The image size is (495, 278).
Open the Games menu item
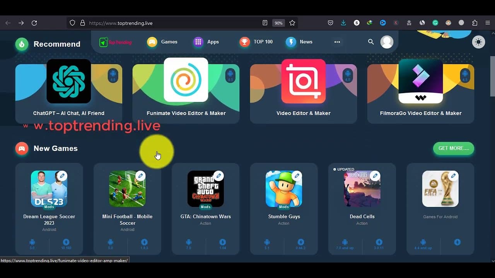click(162, 42)
